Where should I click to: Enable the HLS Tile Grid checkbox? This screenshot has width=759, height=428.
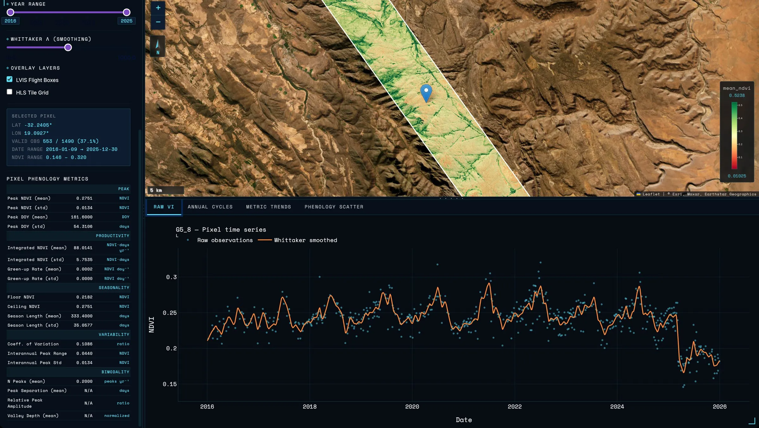click(9, 92)
